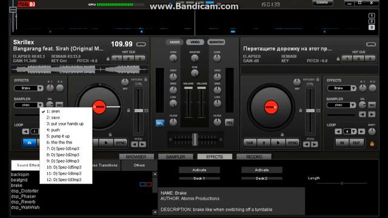Viewport: 388px width, 218px height.
Task: Select the dsp_Reverb effect
Action: point(23,202)
